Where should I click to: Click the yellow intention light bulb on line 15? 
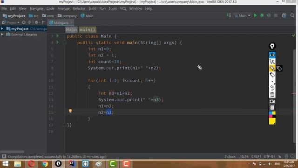[x=70, y=111]
